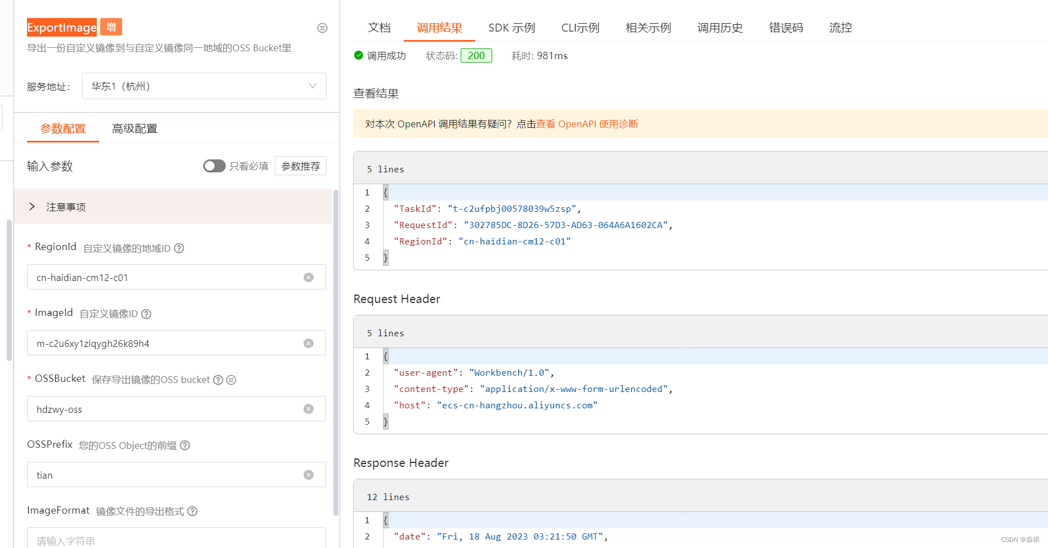Click the RegionId value cn-haidian-cm12-c01 in result

tap(514, 241)
